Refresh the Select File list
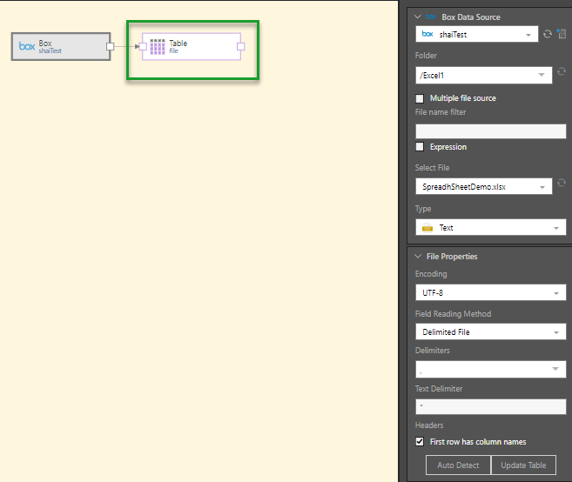Image resolution: width=572 pixels, height=482 pixels. click(561, 185)
